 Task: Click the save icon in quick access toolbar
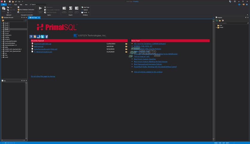click(x=10, y=1)
